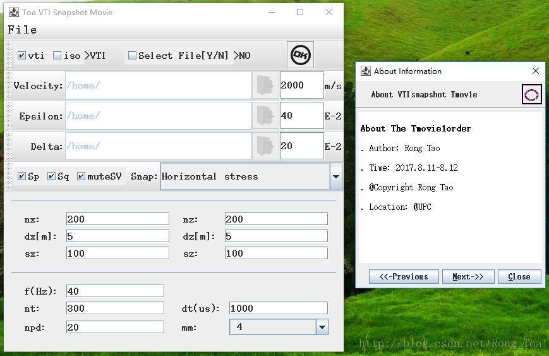Minimize the Toa VTI Snapshot Movie window
The image size is (549, 356).
pyautogui.click(x=272, y=12)
